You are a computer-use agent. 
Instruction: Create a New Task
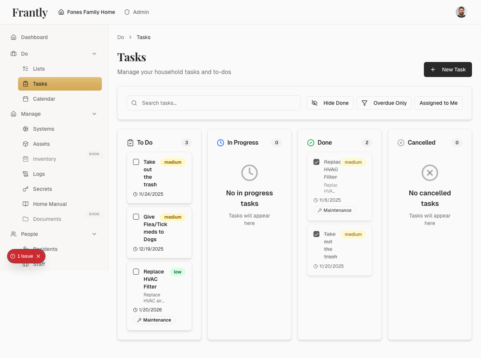coord(448,69)
